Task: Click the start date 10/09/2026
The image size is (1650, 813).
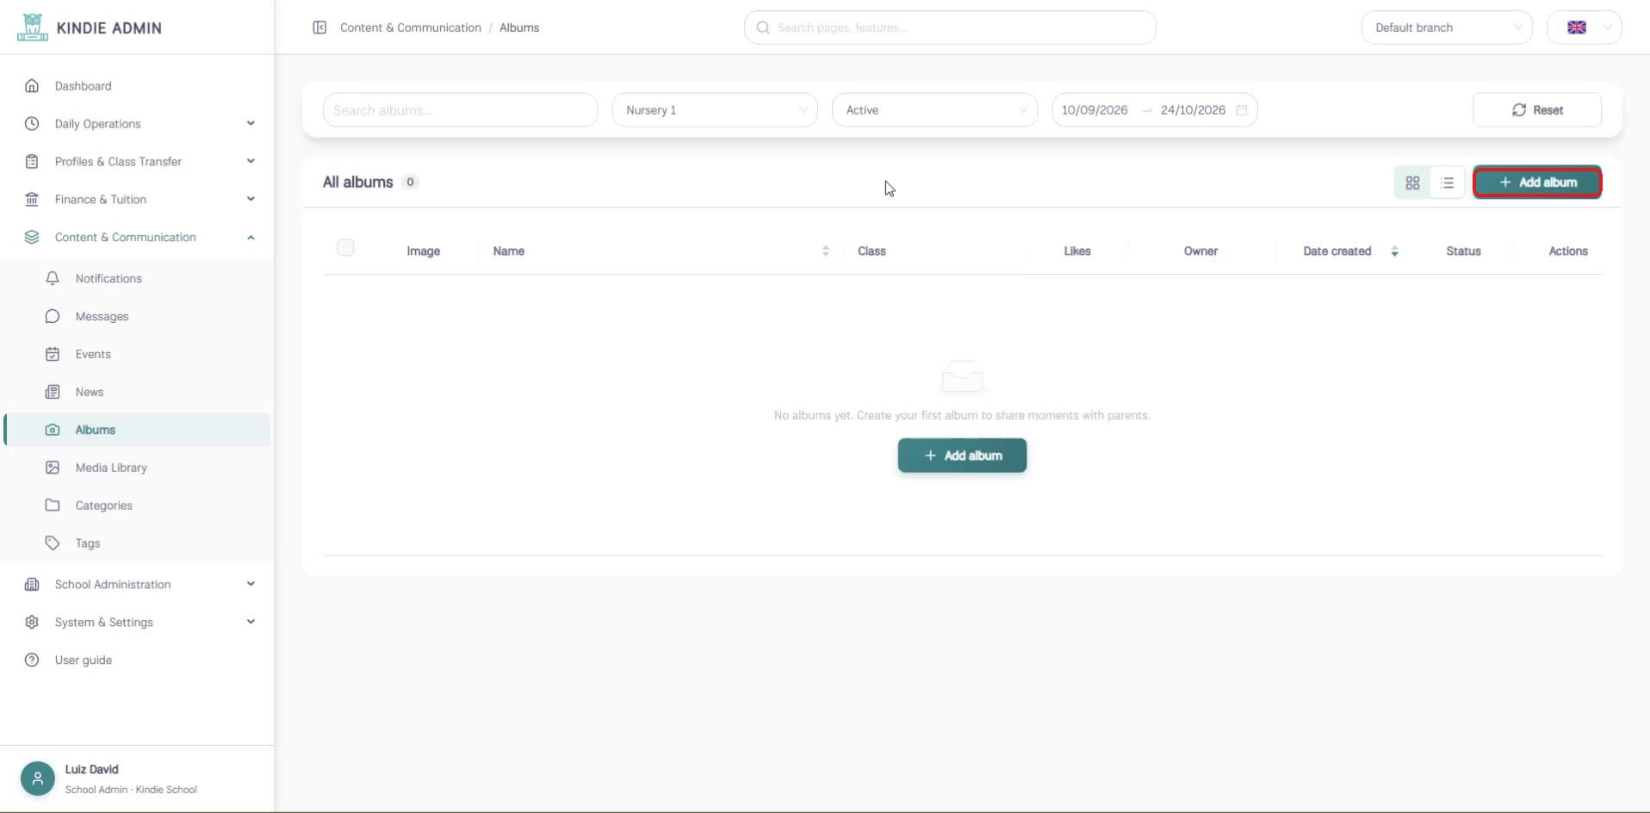Action: 1095,110
